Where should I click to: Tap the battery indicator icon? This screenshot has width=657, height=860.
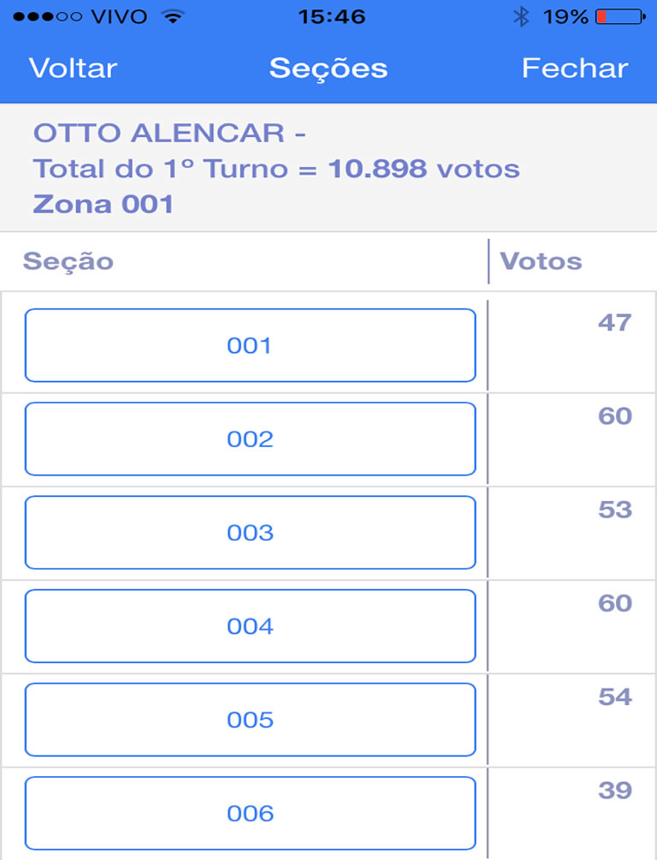620,16
